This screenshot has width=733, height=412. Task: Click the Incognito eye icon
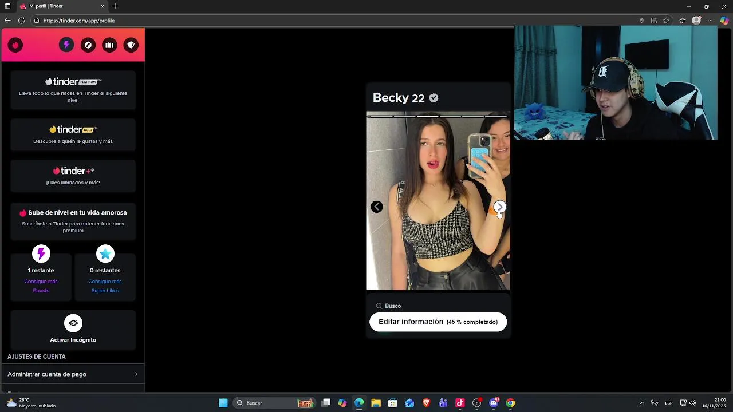[x=73, y=323]
